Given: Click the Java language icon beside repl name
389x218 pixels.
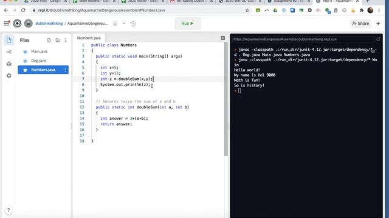Looking at the screenshot, I should click(115, 24).
